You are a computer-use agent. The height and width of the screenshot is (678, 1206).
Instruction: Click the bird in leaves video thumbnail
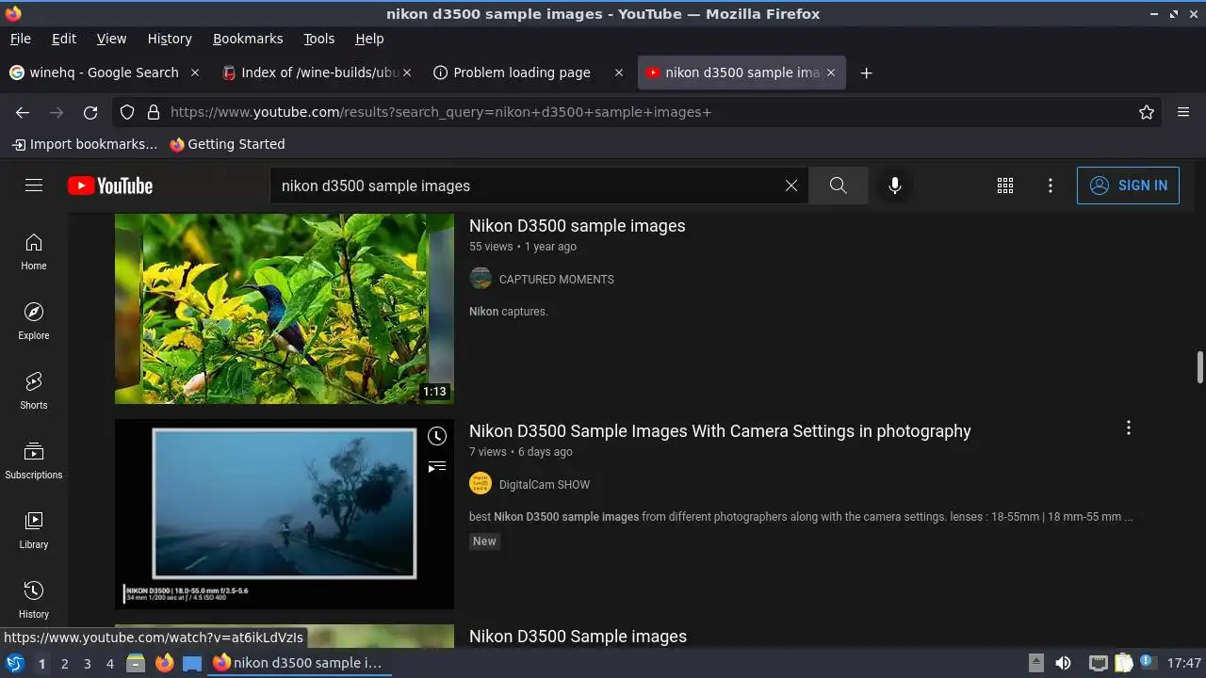(x=285, y=309)
